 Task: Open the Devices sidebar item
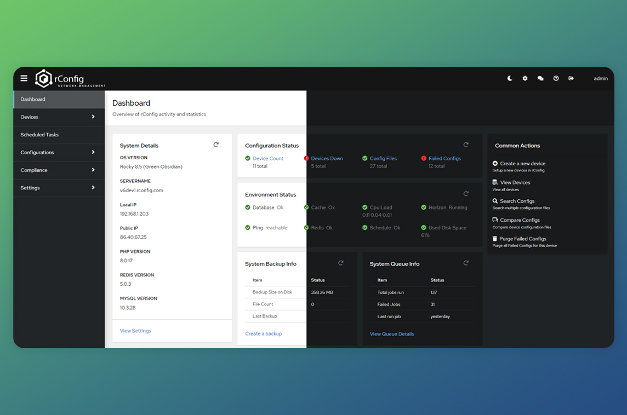[x=59, y=117]
